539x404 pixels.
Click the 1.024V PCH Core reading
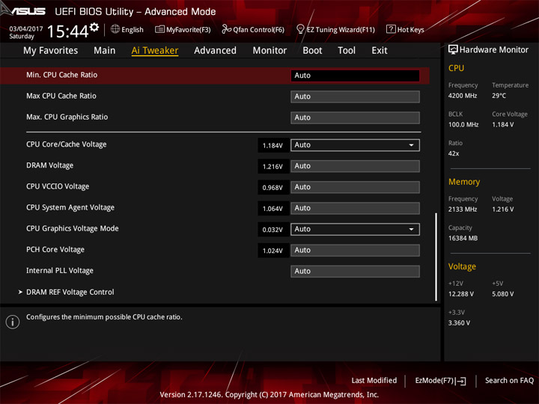click(273, 251)
